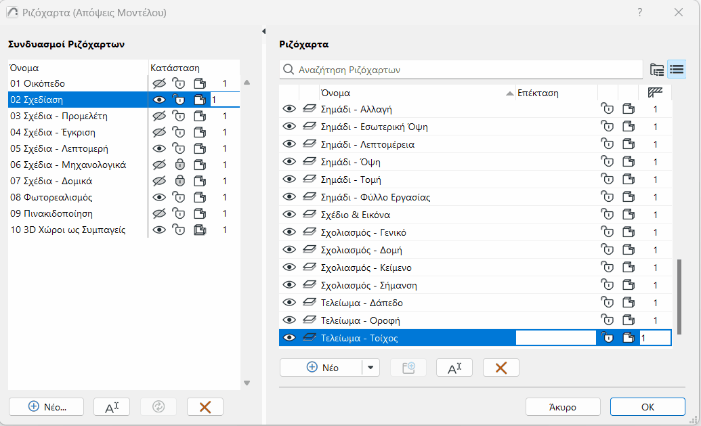Click the layers list vertical scrollbar
Viewport: 701px width, 426px height.
679,284
